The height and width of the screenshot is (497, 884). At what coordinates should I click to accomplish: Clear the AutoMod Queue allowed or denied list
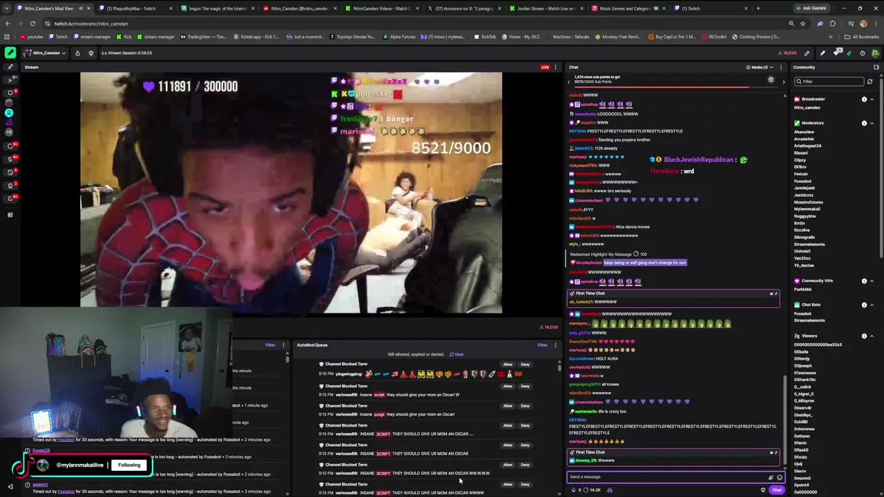(x=457, y=355)
